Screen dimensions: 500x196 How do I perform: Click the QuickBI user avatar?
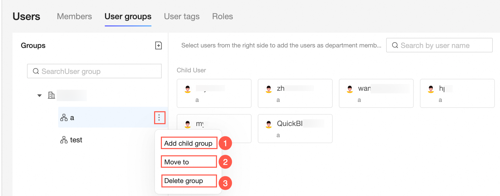[x=269, y=124]
